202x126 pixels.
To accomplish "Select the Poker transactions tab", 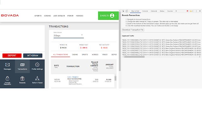I will click(105, 54).
